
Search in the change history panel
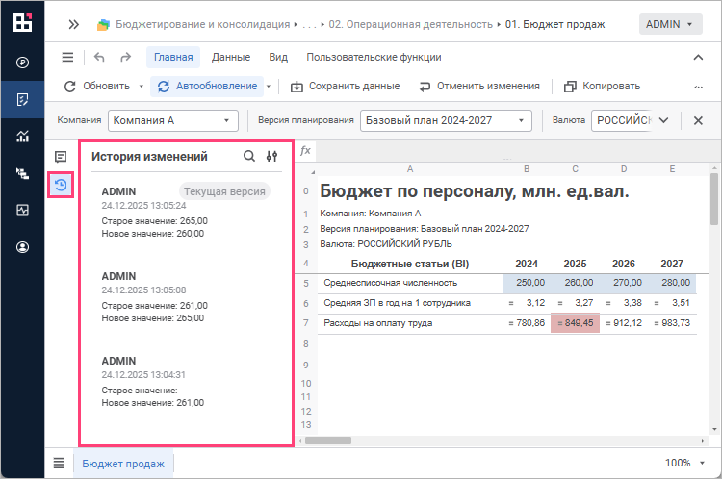[x=249, y=156]
